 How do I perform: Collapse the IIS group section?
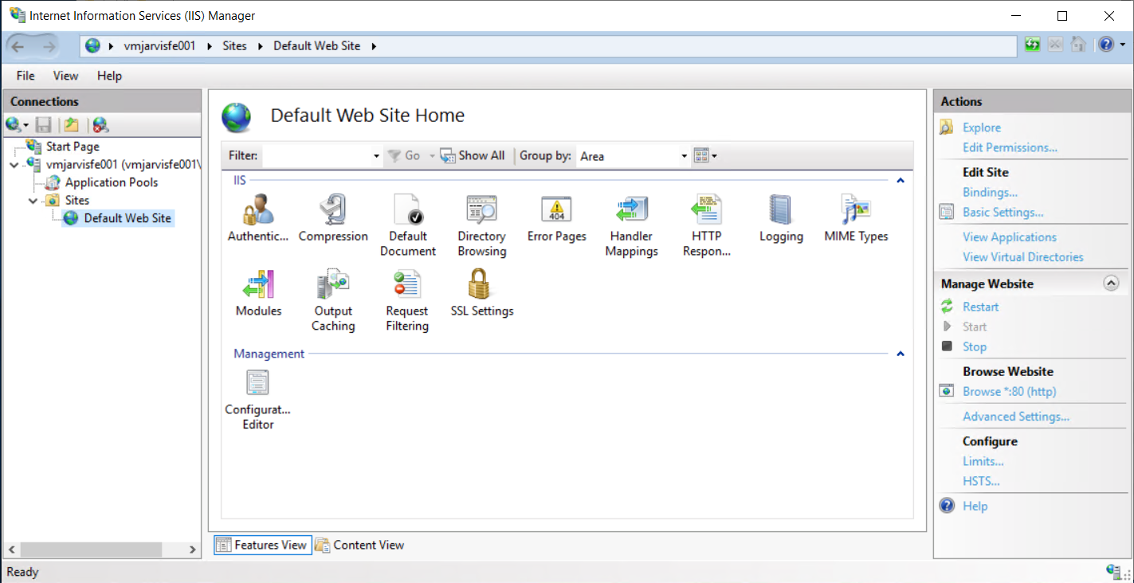901,181
